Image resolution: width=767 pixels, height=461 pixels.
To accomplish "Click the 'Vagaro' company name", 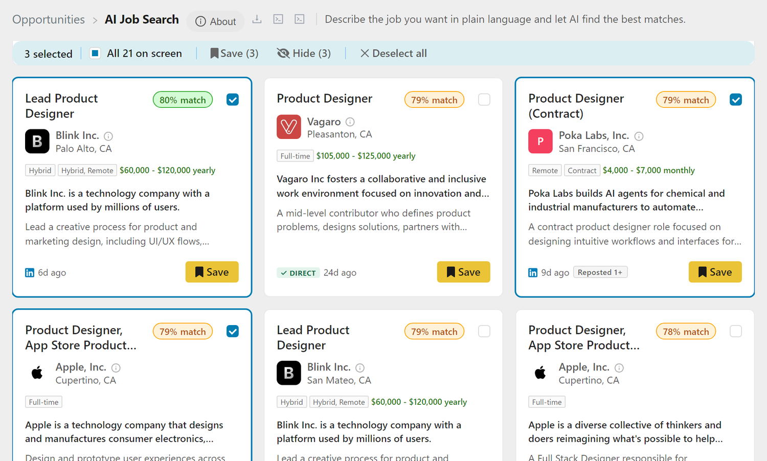I will point(324,122).
